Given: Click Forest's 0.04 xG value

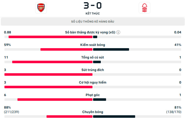Looking at the screenshot, I should click(178, 32).
